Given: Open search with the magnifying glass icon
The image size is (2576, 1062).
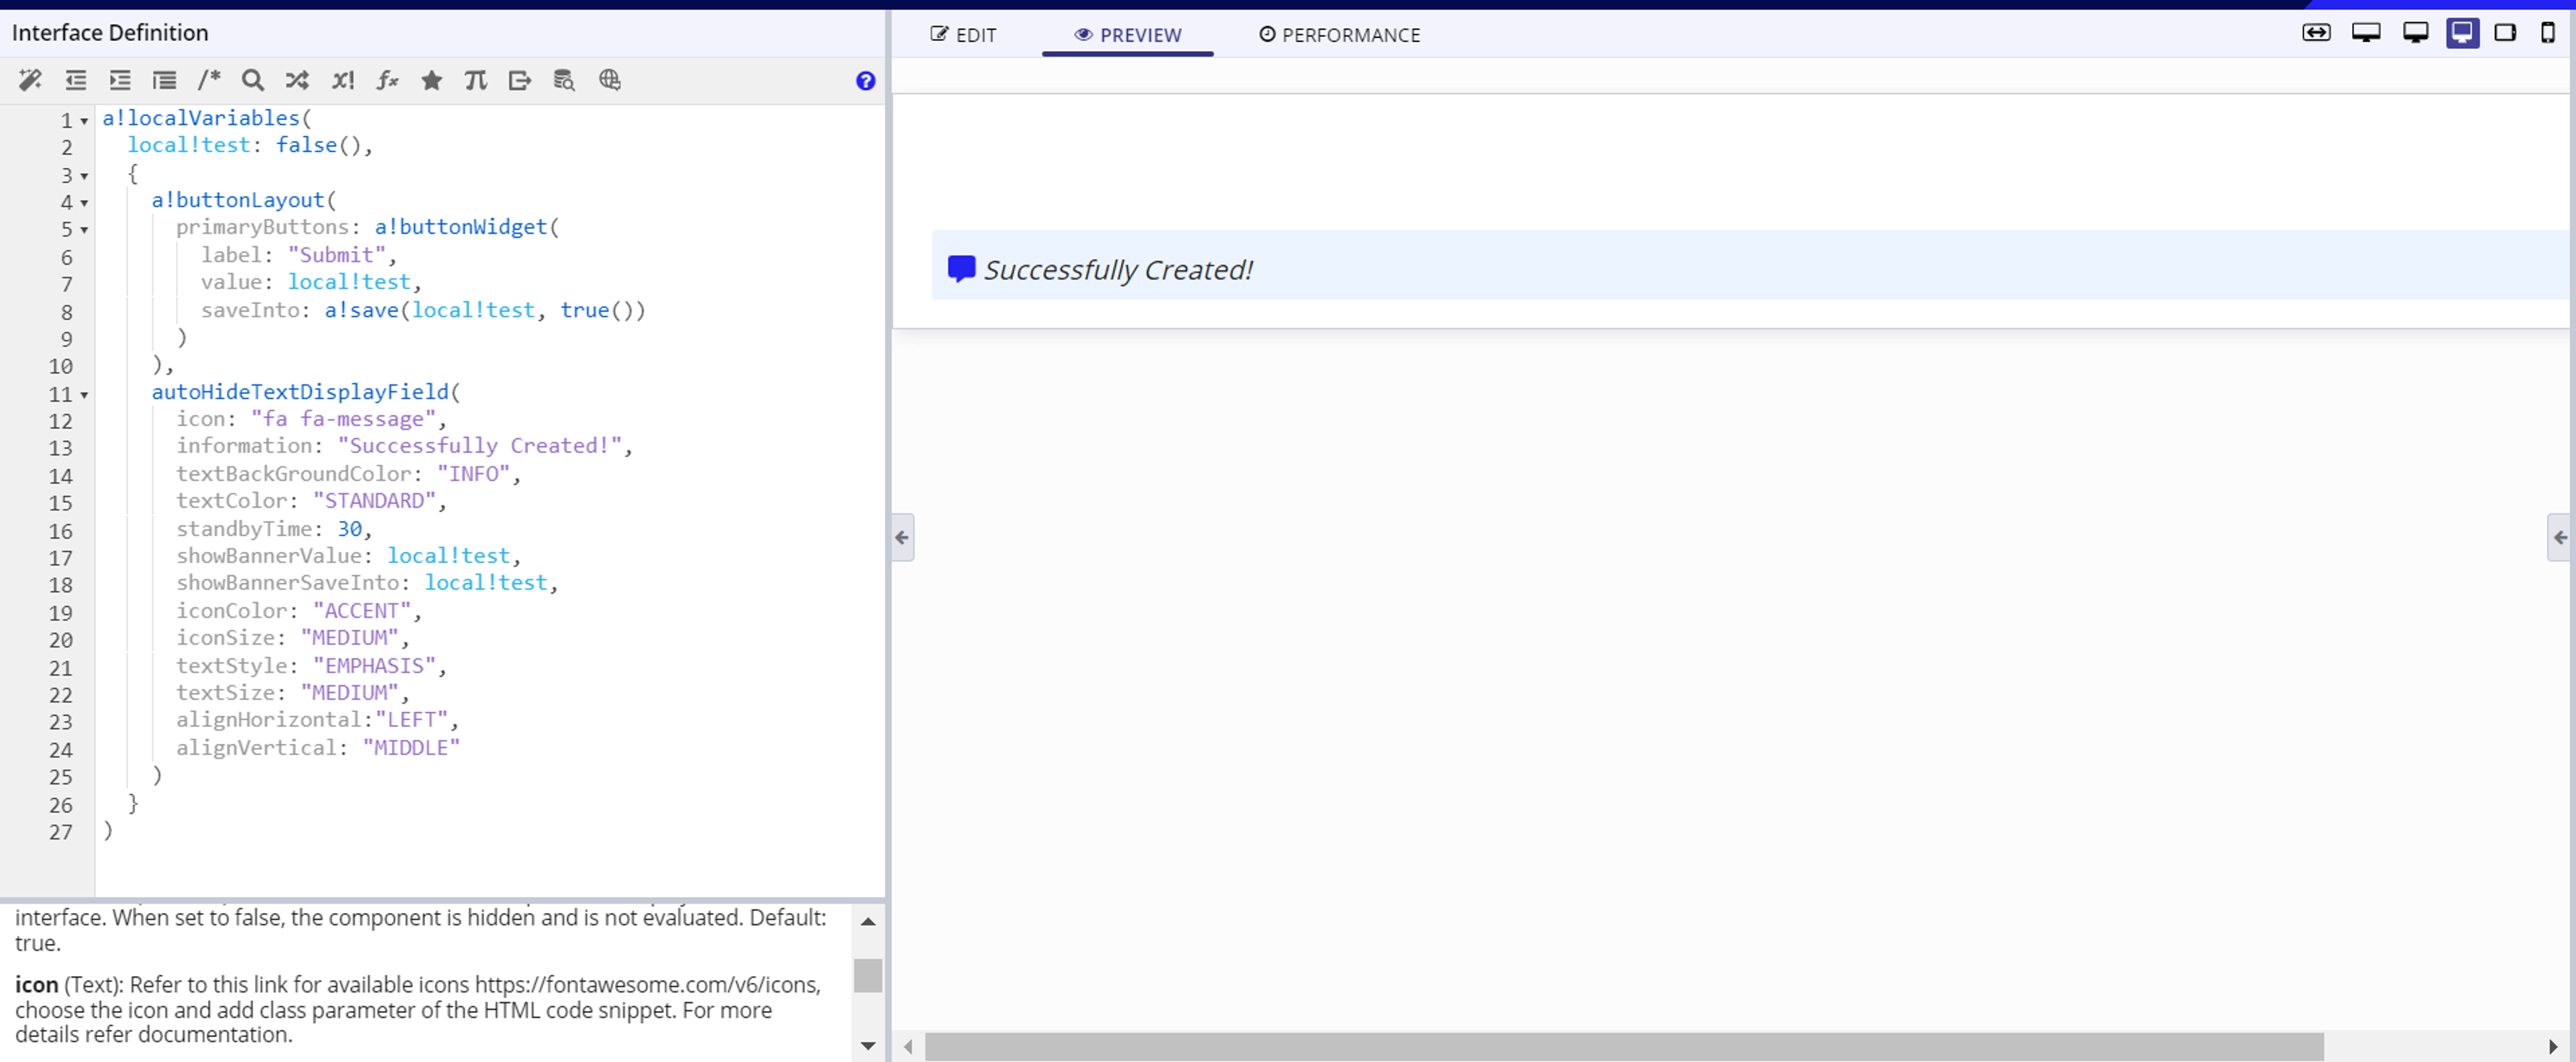Looking at the screenshot, I should click(x=253, y=80).
